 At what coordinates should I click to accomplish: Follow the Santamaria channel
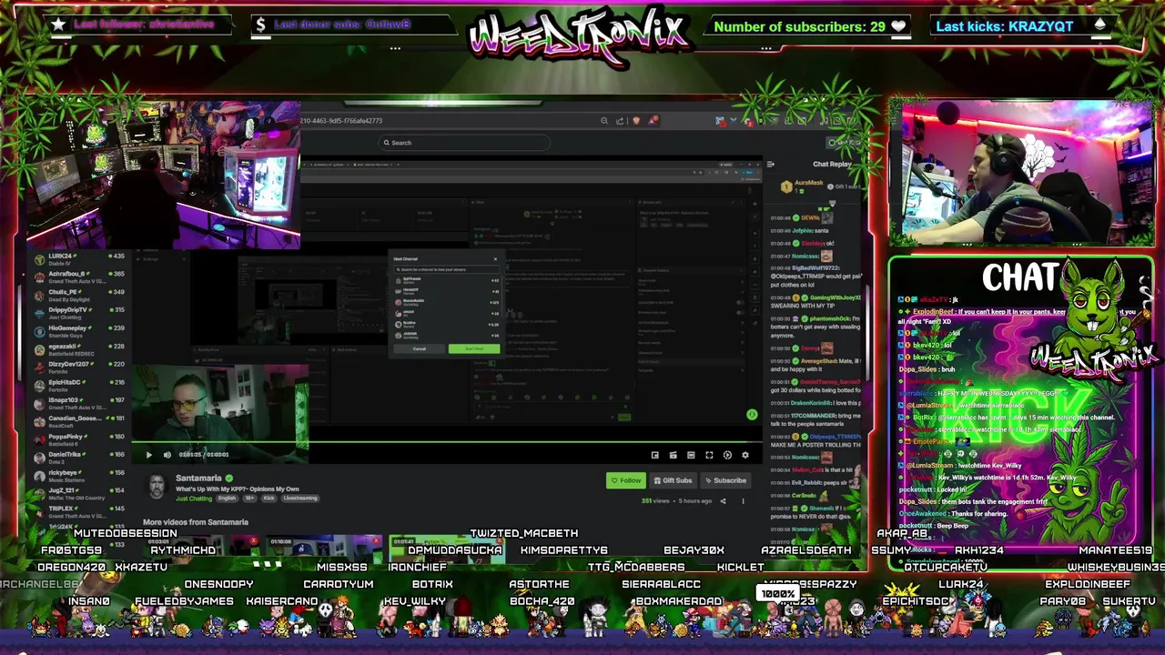pyautogui.click(x=625, y=480)
